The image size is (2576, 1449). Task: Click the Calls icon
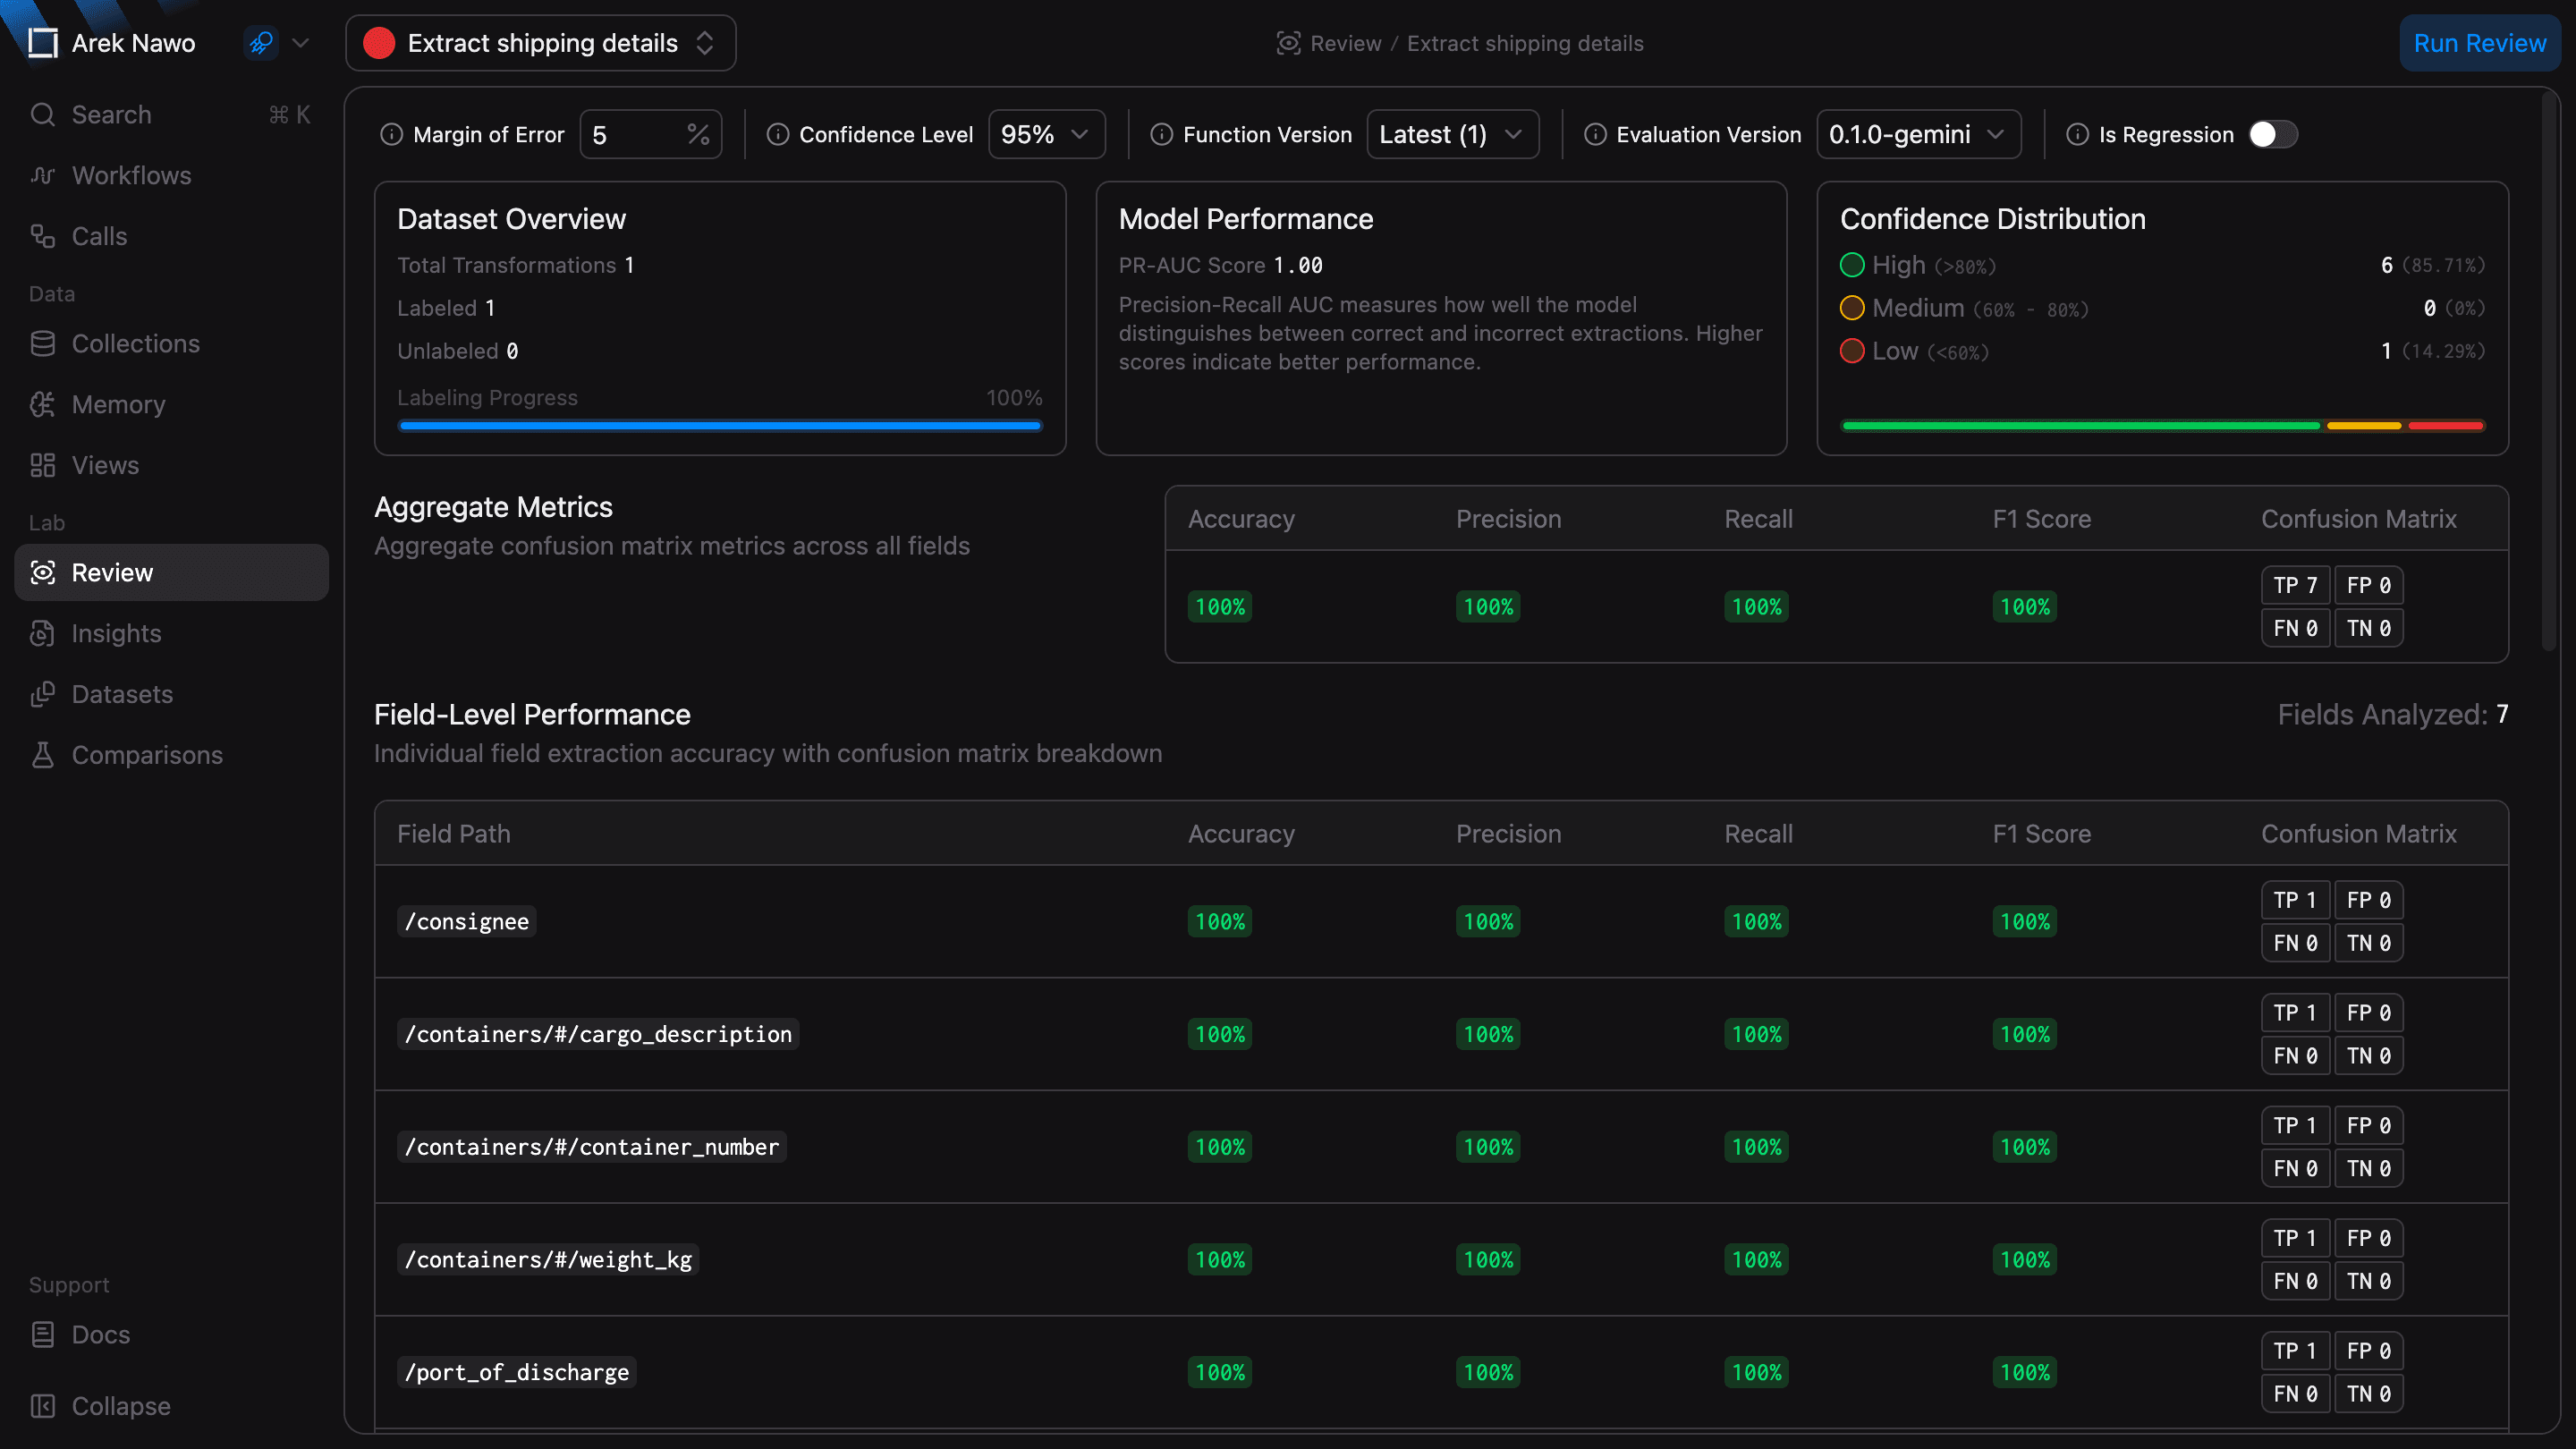coord(42,236)
